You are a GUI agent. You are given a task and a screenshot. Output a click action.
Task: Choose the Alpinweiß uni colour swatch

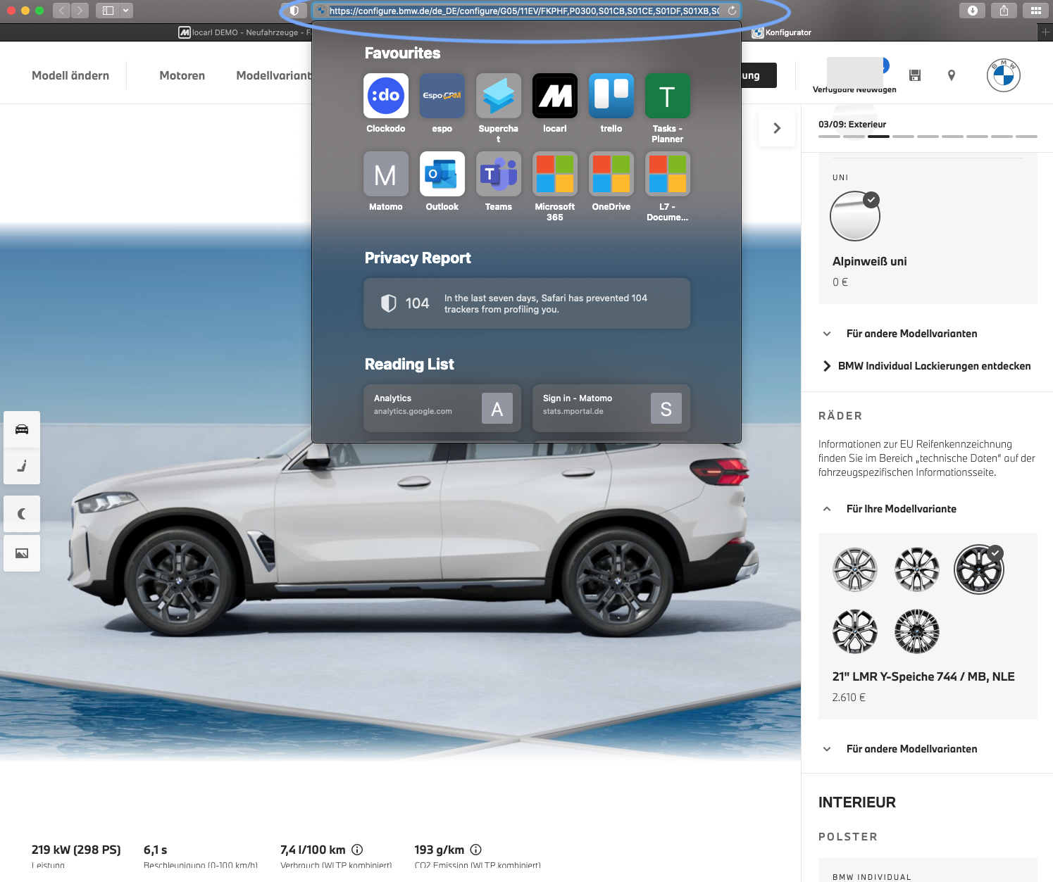[x=854, y=217]
